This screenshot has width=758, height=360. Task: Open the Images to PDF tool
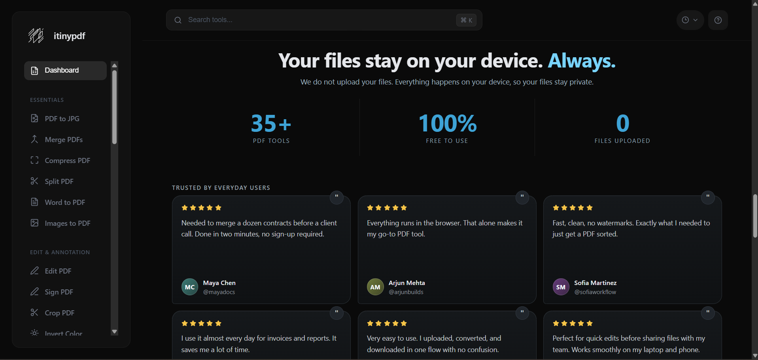point(67,223)
